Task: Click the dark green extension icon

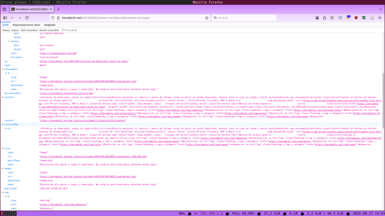Action: click(x=364, y=17)
